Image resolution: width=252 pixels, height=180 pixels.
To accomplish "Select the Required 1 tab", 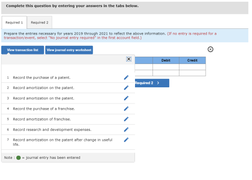I will tap(14, 22).
